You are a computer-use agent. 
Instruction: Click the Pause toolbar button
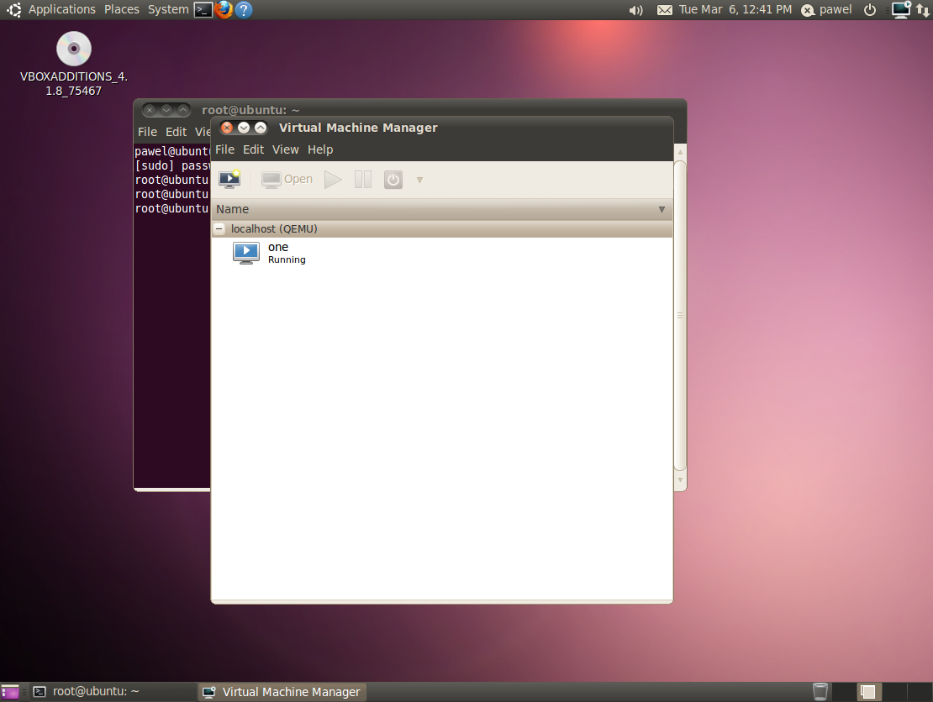[363, 179]
